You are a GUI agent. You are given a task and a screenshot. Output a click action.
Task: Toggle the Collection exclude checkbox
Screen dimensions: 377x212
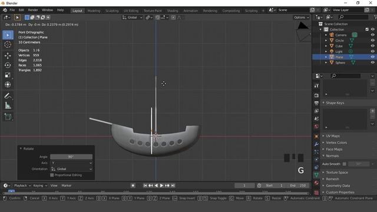coord(367,29)
